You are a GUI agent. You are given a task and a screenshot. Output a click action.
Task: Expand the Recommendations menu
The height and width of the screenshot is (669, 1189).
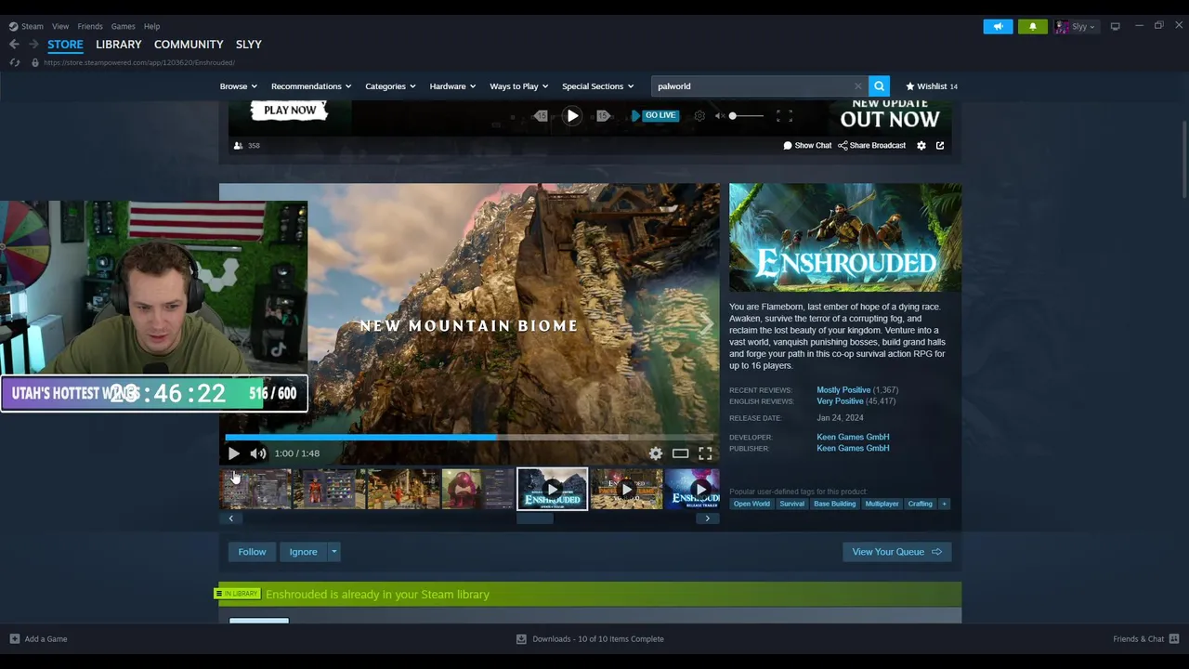pyautogui.click(x=311, y=86)
